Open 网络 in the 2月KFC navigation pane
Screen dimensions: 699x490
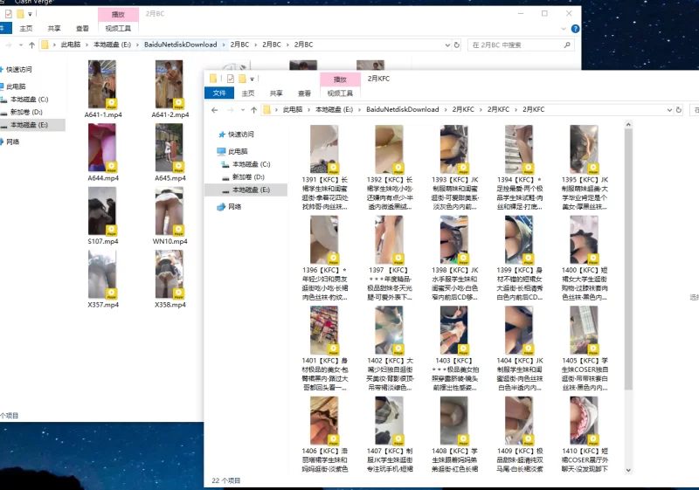tap(234, 207)
